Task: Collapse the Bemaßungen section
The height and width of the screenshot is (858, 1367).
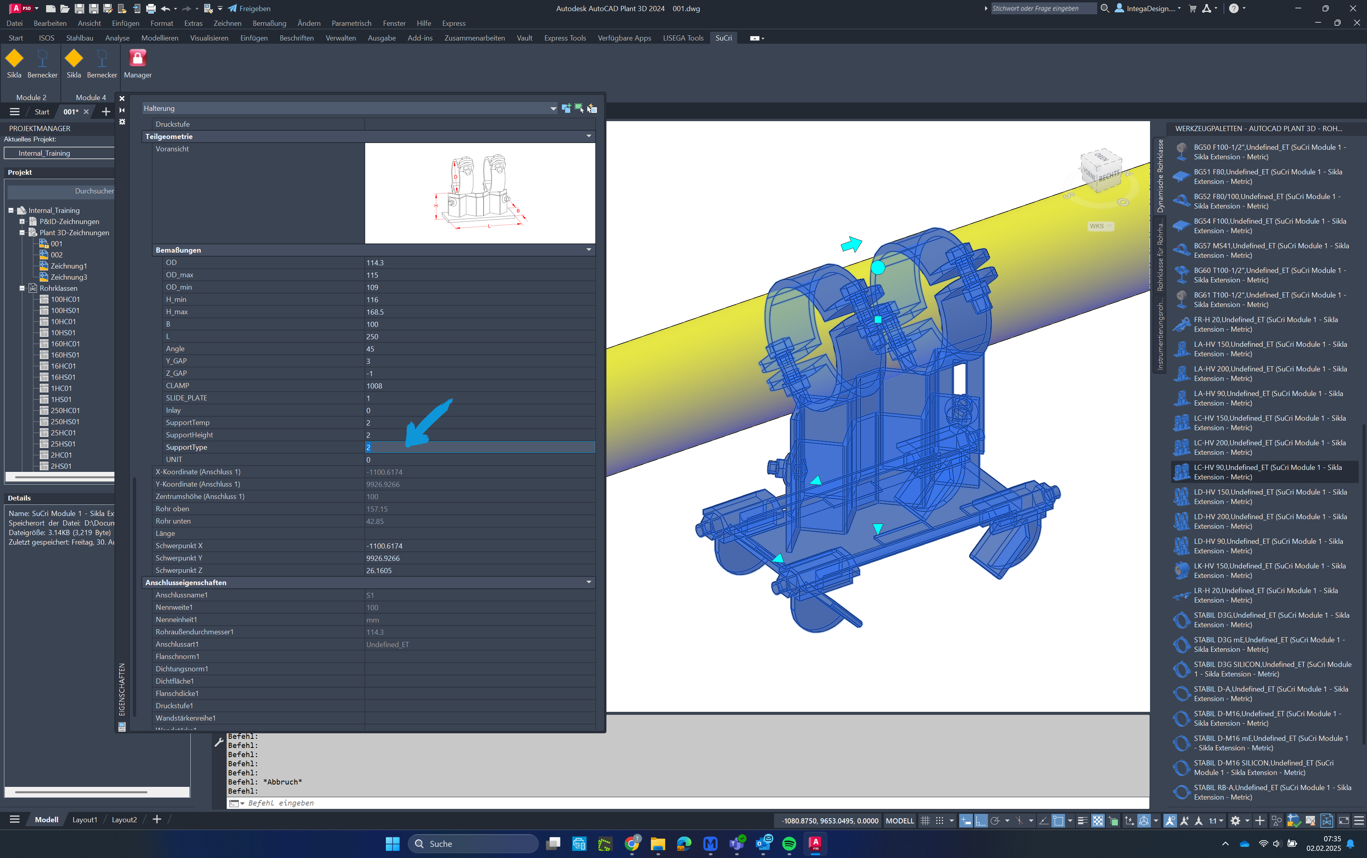Action: point(589,250)
